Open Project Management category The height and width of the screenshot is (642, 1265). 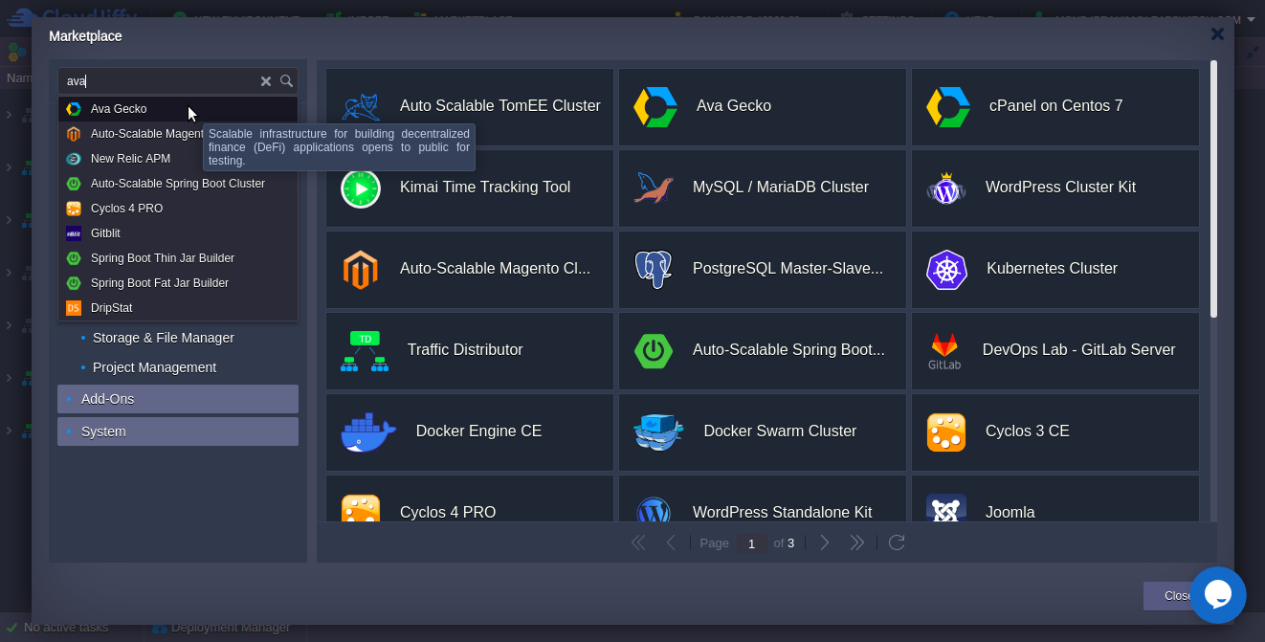(154, 367)
